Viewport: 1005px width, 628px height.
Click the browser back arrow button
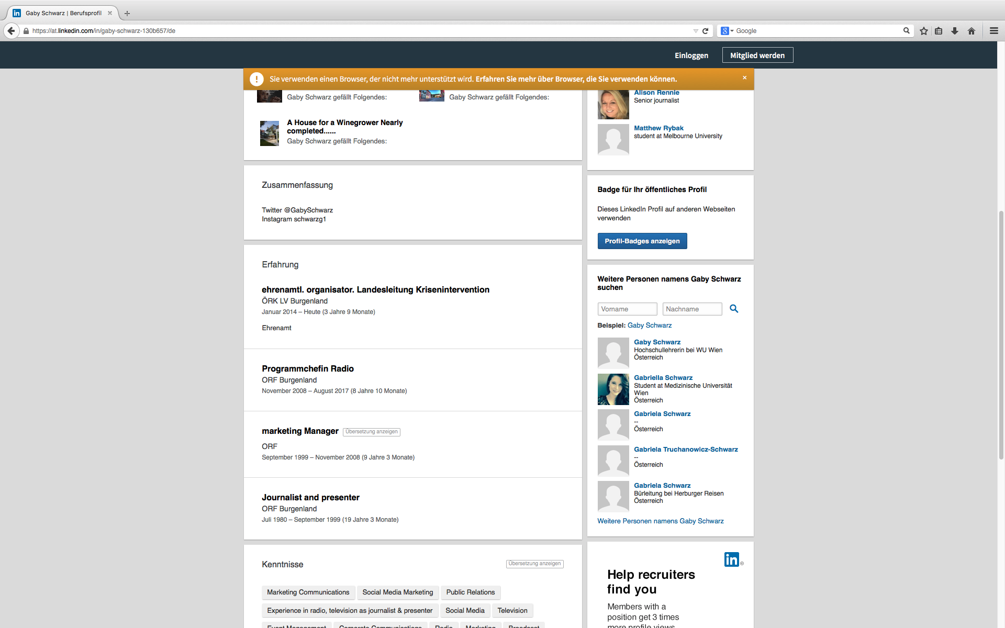11,31
